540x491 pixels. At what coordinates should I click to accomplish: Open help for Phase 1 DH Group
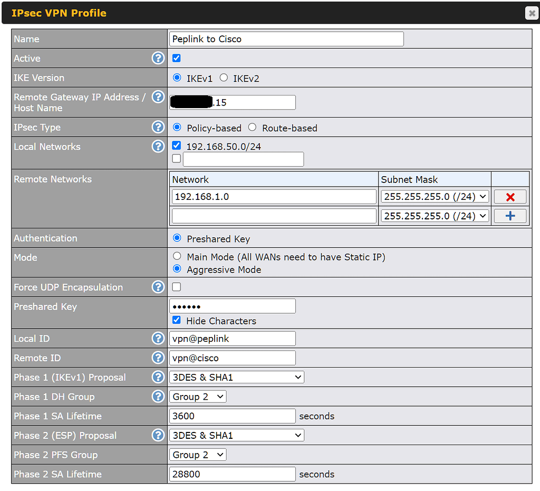(x=158, y=396)
